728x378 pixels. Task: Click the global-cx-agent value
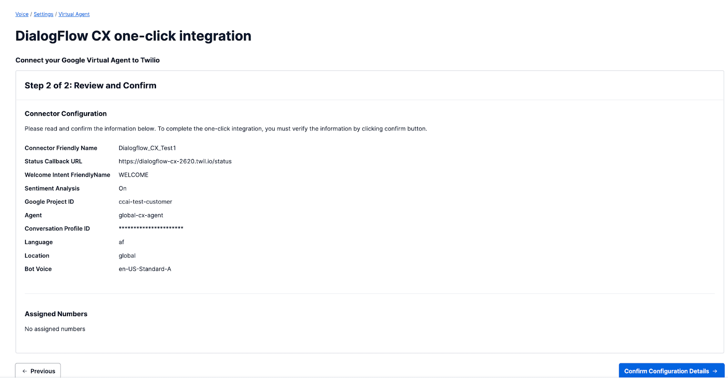[x=141, y=215]
